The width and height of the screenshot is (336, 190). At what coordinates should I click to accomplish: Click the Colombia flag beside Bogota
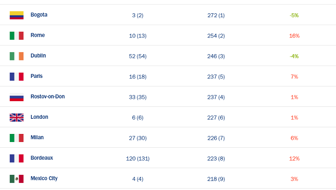coord(17,15)
